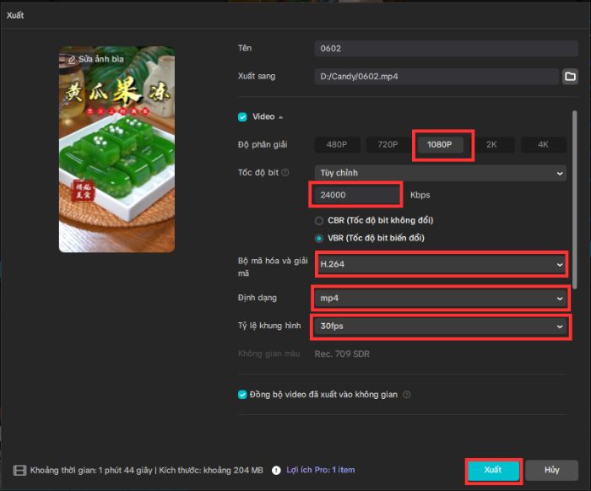
Task: Open the 30fps frame rate dropdown
Action: [x=440, y=326]
